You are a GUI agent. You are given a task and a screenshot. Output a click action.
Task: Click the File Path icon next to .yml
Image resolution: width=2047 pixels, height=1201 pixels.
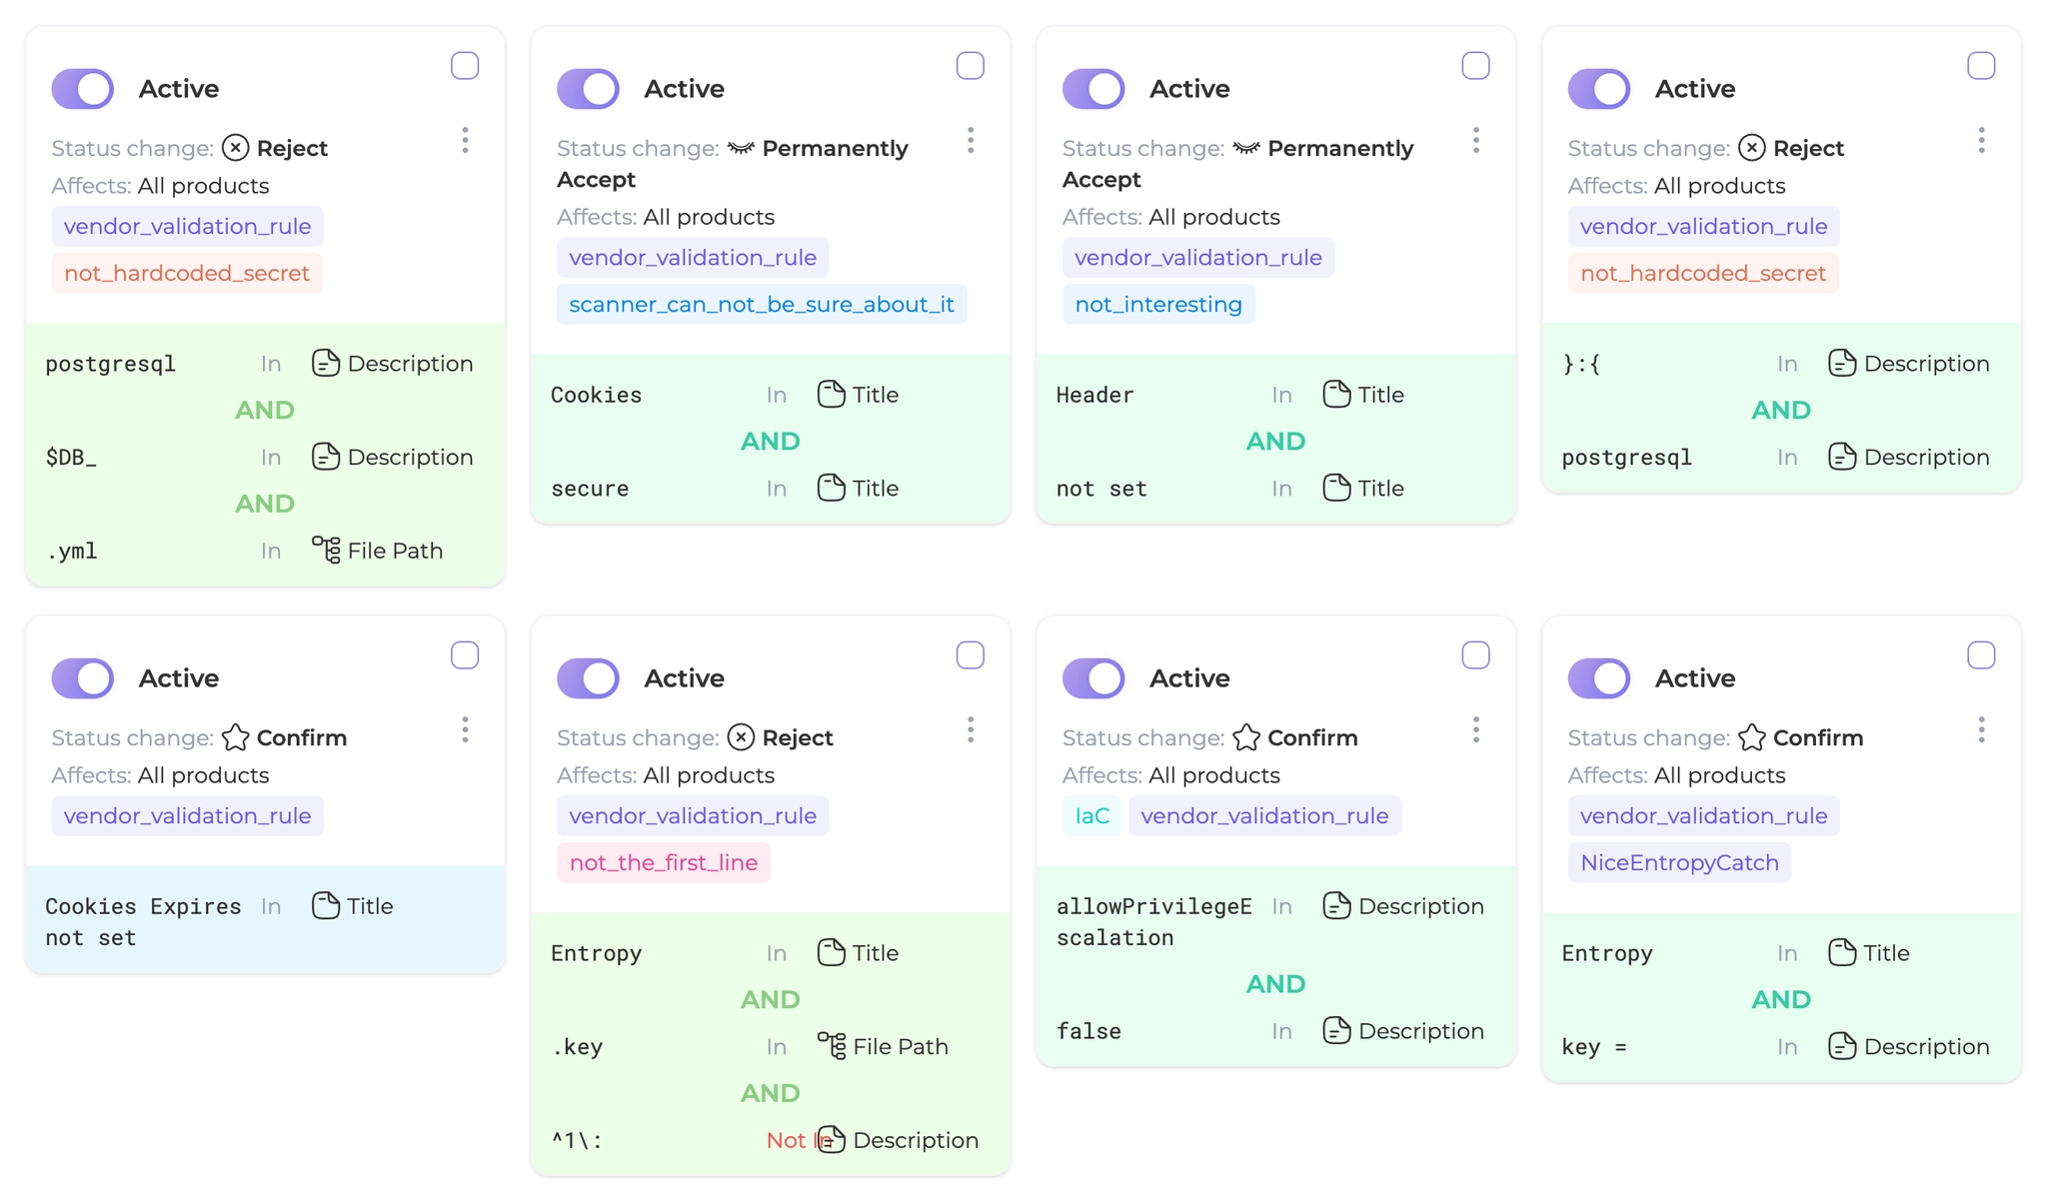[x=325, y=550]
